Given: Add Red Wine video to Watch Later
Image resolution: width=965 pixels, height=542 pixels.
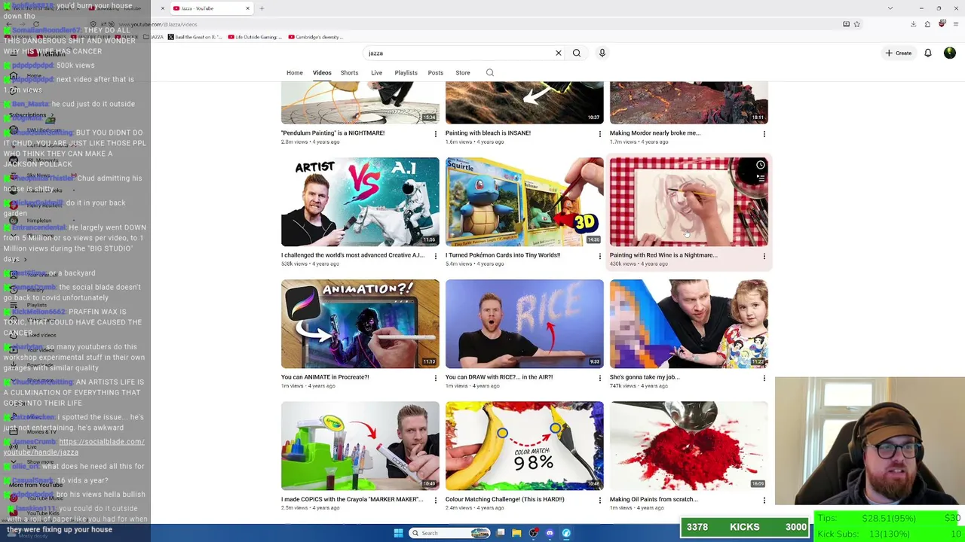Looking at the screenshot, I should (760, 165).
